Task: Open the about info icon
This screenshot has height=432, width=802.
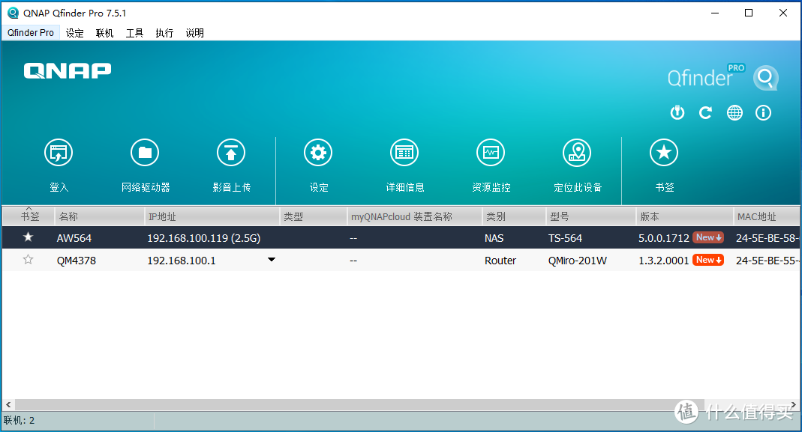Action: 764,112
